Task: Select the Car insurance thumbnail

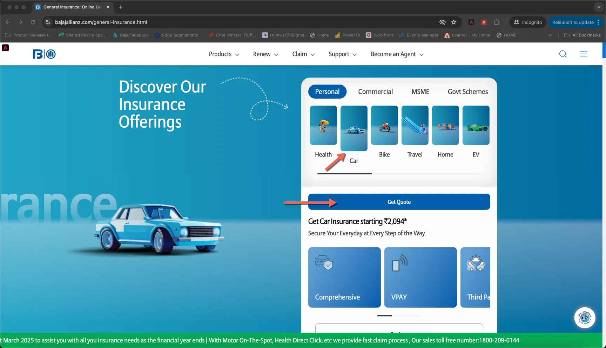Action: tap(354, 128)
